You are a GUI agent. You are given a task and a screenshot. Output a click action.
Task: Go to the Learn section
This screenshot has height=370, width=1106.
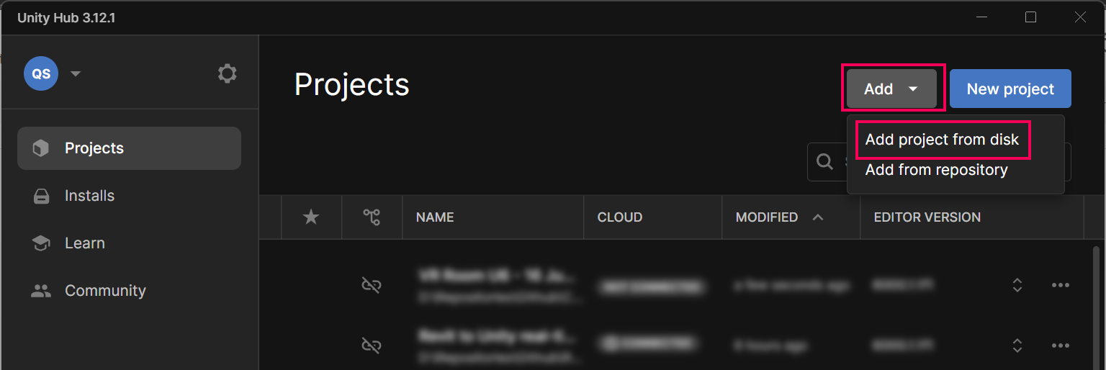coord(85,243)
